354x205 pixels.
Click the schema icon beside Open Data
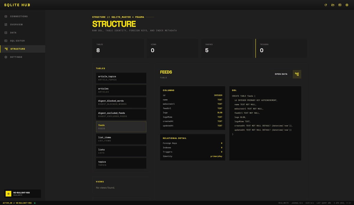(x=297, y=74)
